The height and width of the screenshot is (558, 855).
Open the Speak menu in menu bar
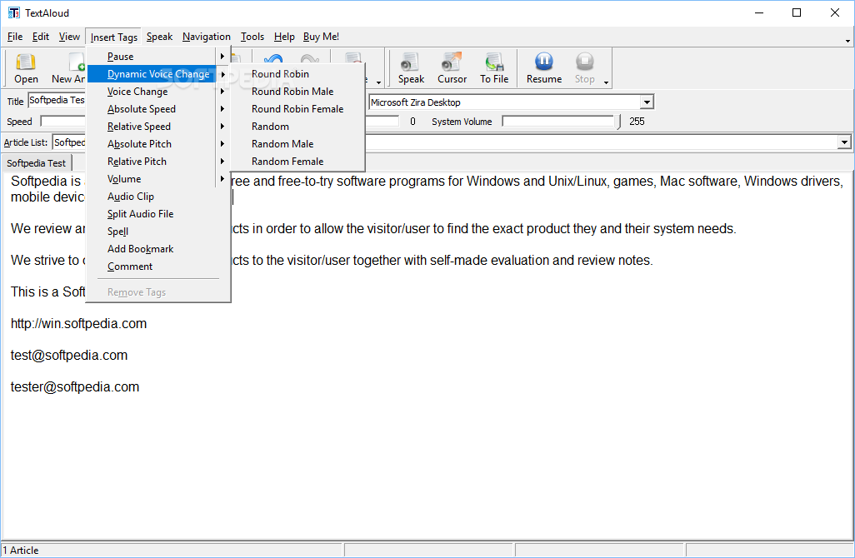pyautogui.click(x=159, y=37)
